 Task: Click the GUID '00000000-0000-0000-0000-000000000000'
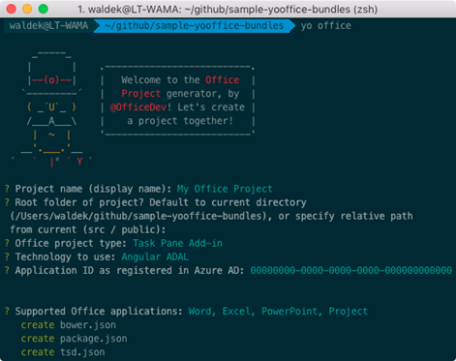point(351,270)
